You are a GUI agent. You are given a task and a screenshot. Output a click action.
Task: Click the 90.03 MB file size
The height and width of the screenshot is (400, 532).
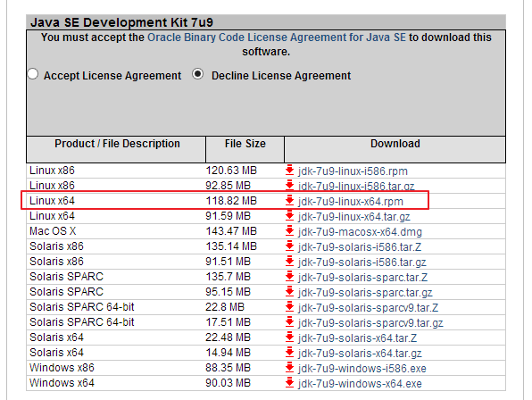(x=228, y=383)
